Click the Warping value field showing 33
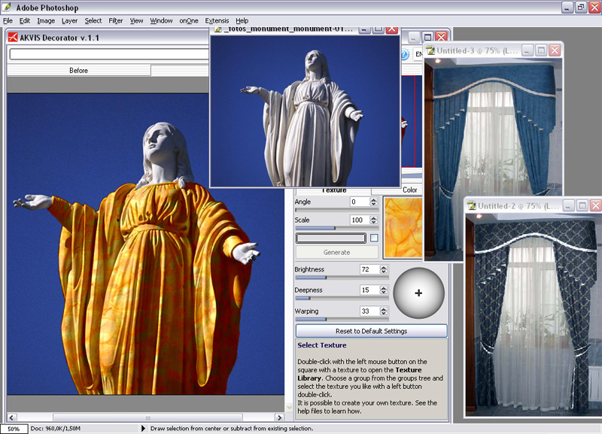The image size is (602, 434). pos(369,311)
